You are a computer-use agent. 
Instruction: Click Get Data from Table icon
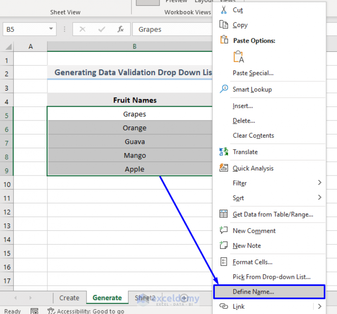point(224,214)
